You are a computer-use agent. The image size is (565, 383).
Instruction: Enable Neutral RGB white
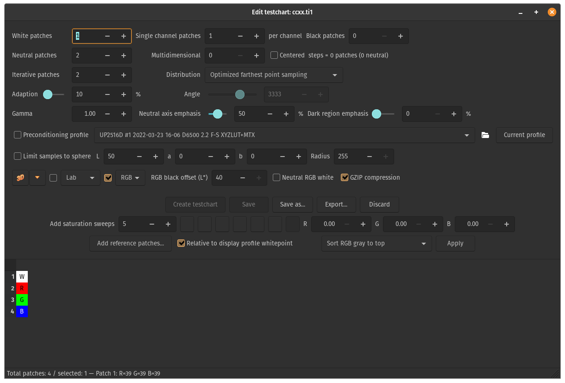click(x=276, y=177)
